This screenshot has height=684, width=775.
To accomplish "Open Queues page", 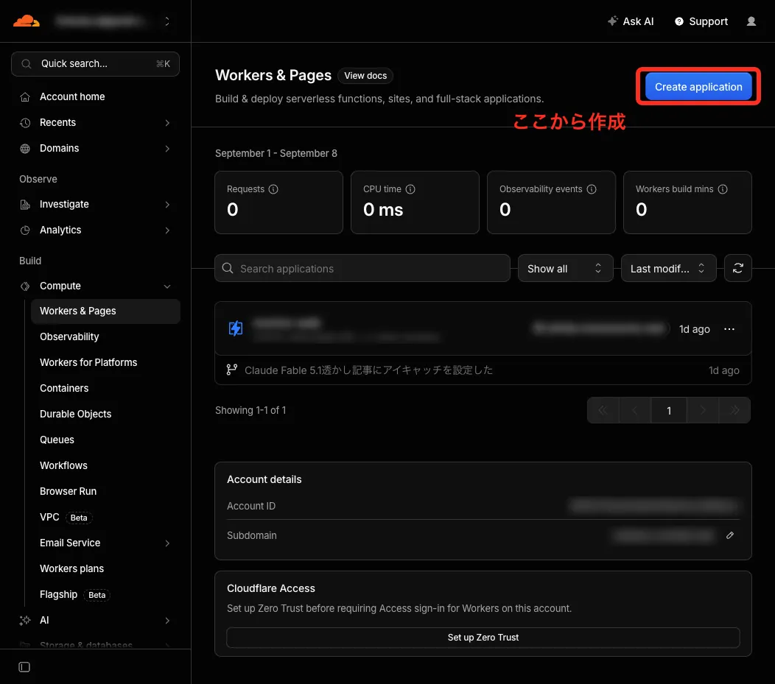I will click(57, 440).
